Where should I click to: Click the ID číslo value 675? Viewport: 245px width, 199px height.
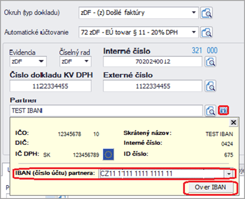[228, 155]
